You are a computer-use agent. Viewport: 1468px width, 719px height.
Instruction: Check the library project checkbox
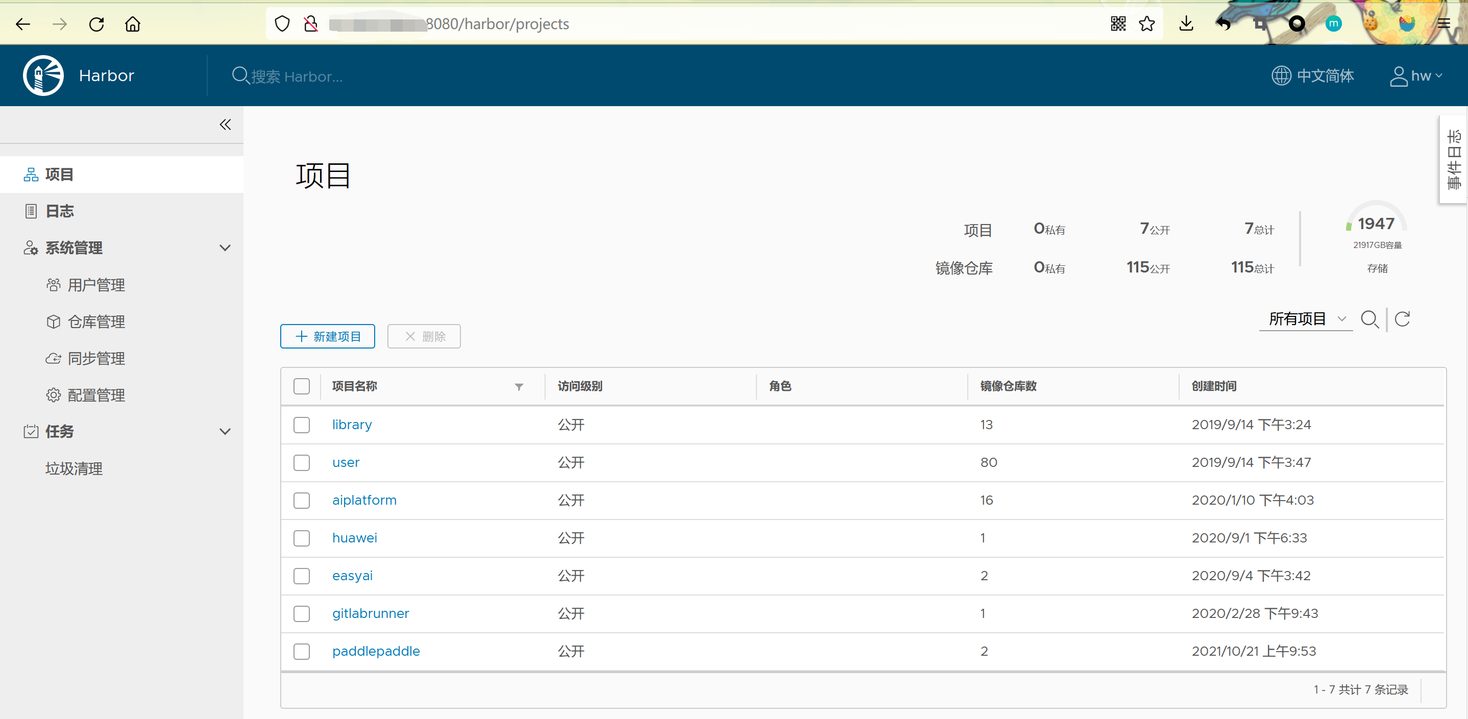302,425
